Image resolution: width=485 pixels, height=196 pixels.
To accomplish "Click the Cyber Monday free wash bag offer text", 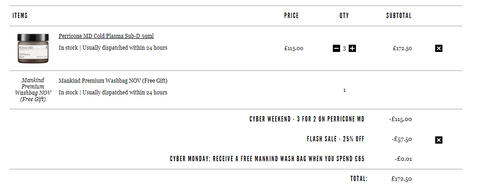I will point(267,159).
